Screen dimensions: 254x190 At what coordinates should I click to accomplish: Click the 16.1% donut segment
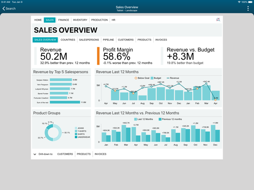pos(49,127)
